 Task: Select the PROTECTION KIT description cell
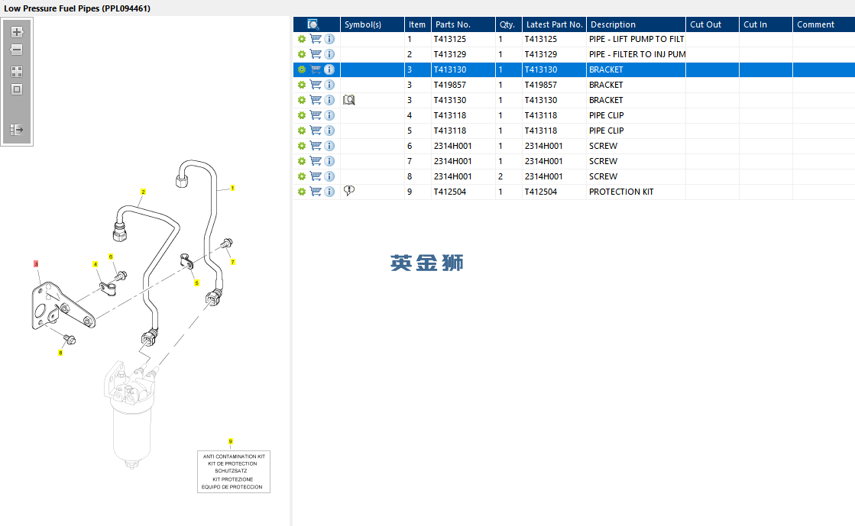coord(636,192)
